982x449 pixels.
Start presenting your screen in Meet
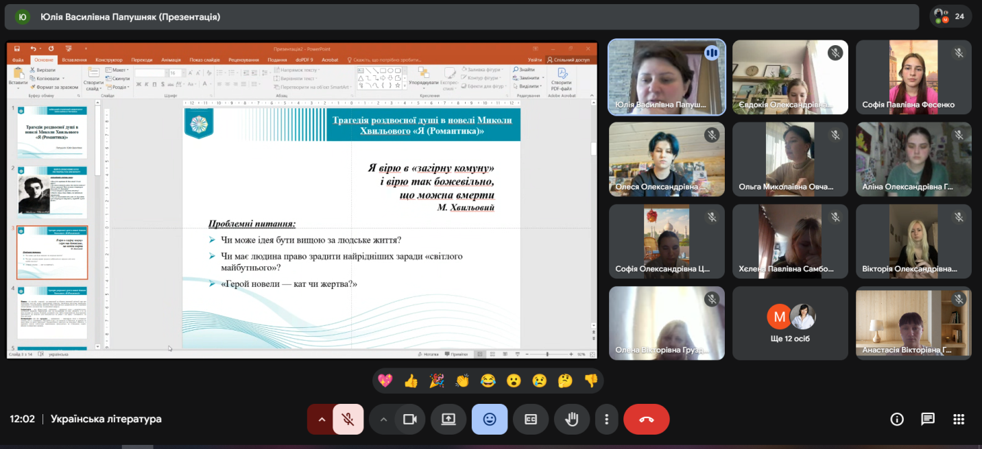click(x=448, y=420)
